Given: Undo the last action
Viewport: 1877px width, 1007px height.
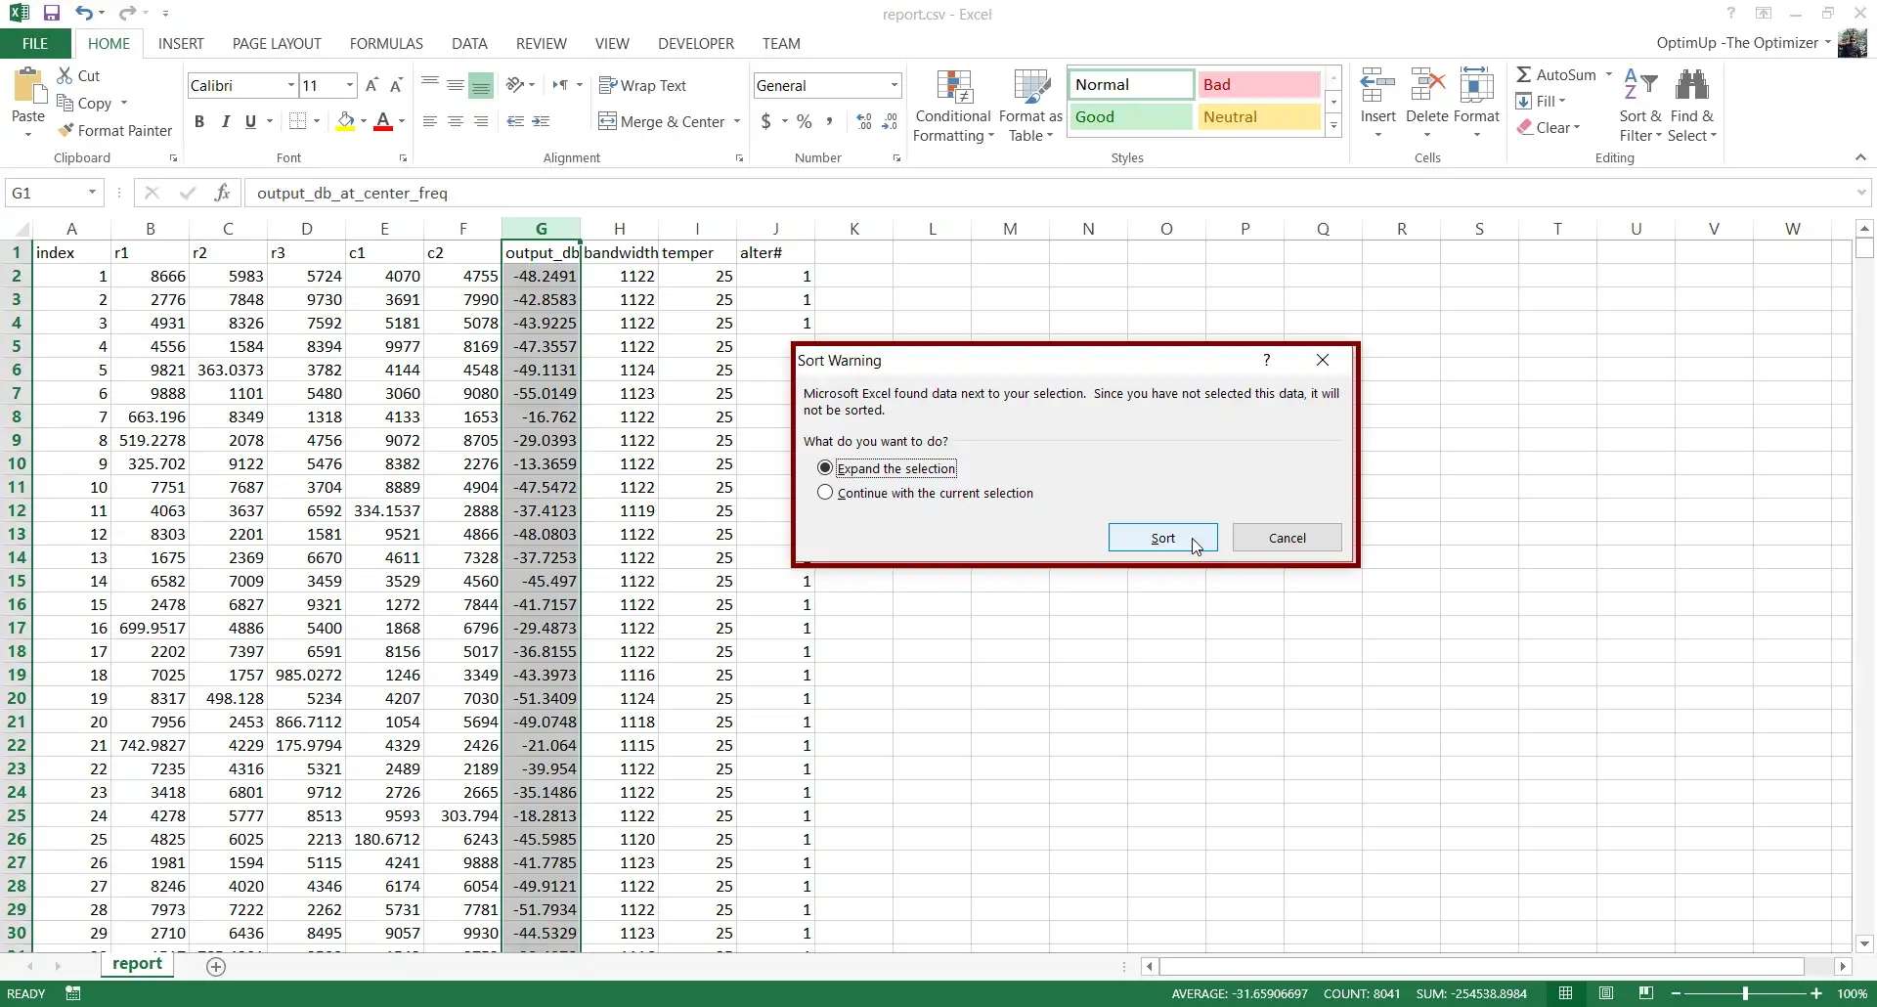Looking at the screenshot, I should coord(84,14).
